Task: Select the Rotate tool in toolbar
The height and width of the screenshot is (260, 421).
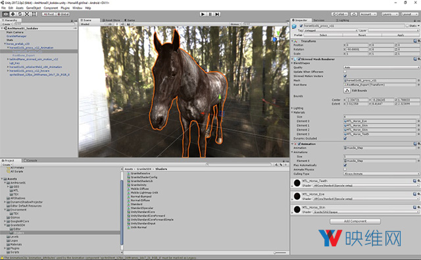Action: click(x=20, y=14)
